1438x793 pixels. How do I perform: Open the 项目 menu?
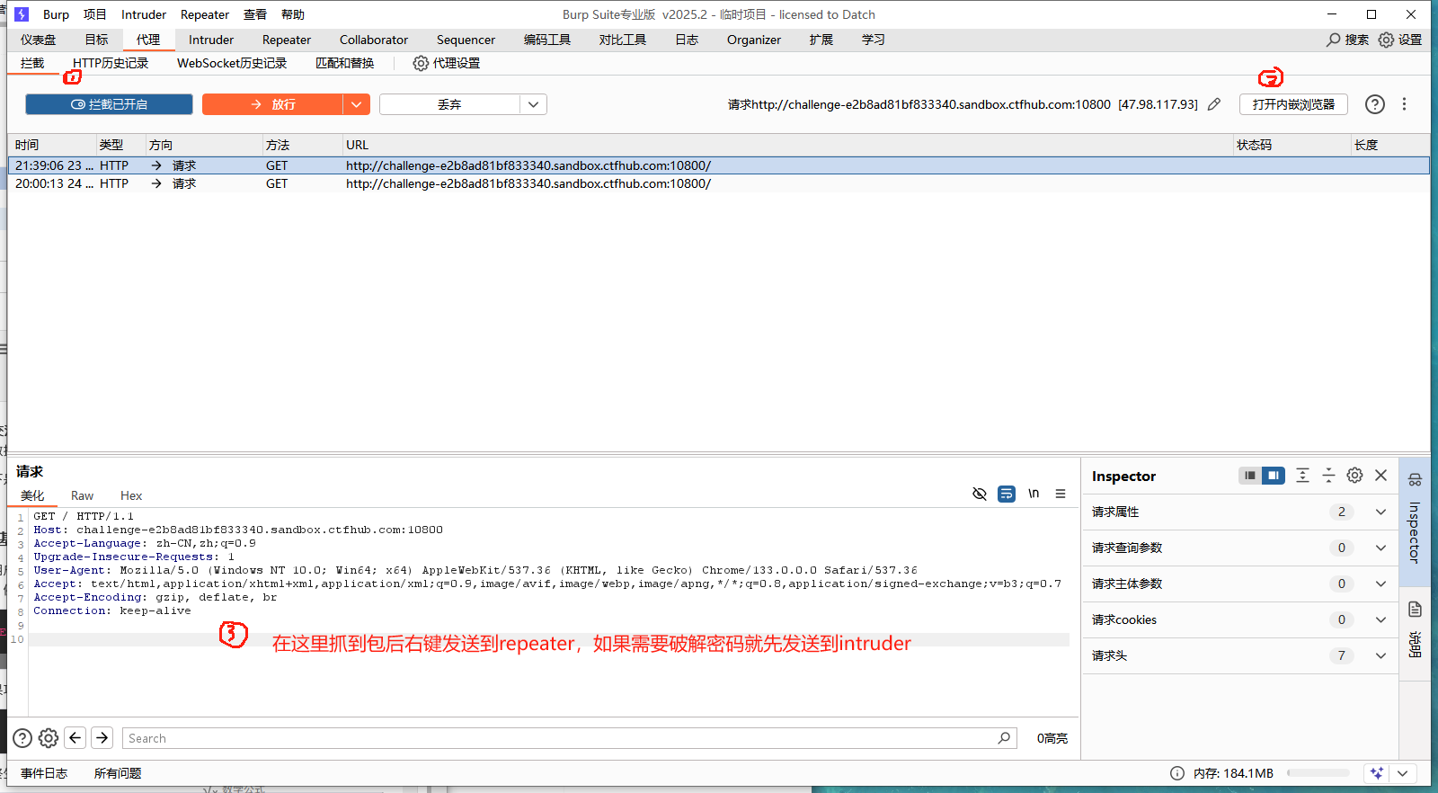pyautogui.click(x=95, y=14)
